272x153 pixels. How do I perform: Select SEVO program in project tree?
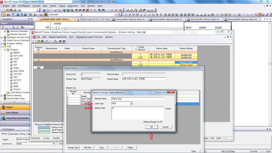coord(16,86)
